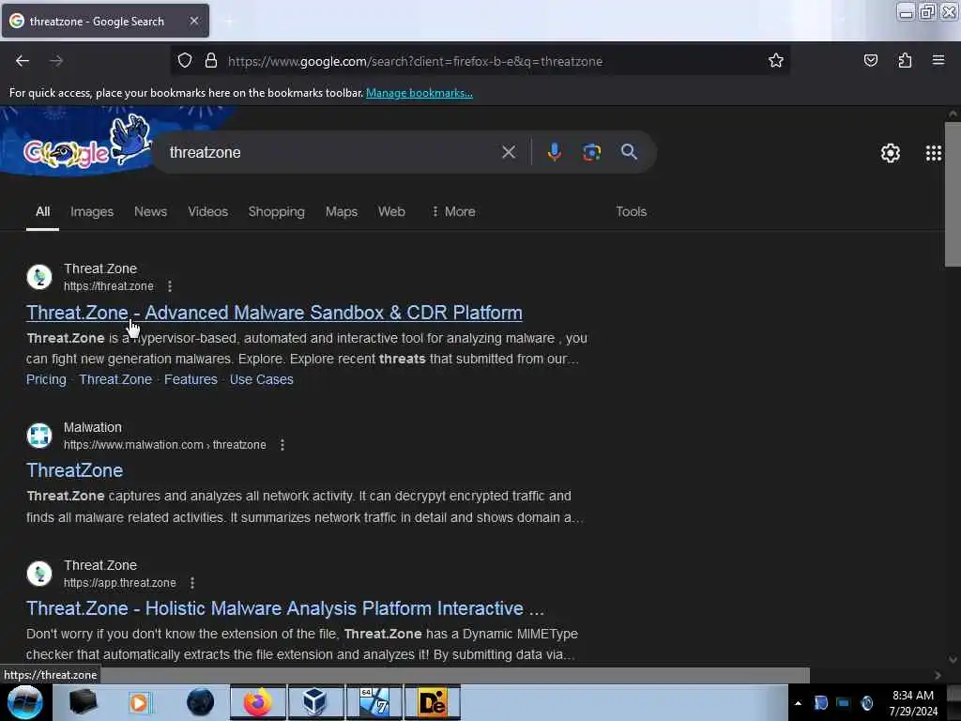Screen dimensions: 961x721
Task: Clear the search box text
Action: 509,152
